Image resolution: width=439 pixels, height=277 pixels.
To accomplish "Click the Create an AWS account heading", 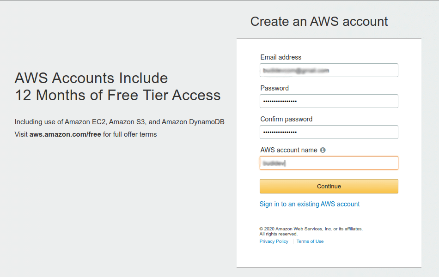I will 319,21.
